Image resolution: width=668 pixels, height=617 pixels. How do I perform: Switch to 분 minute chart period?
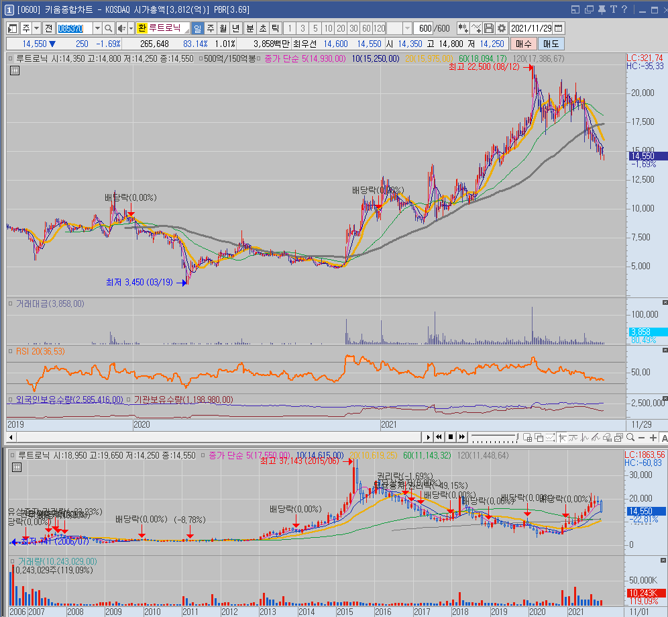(x=250, y=28)
